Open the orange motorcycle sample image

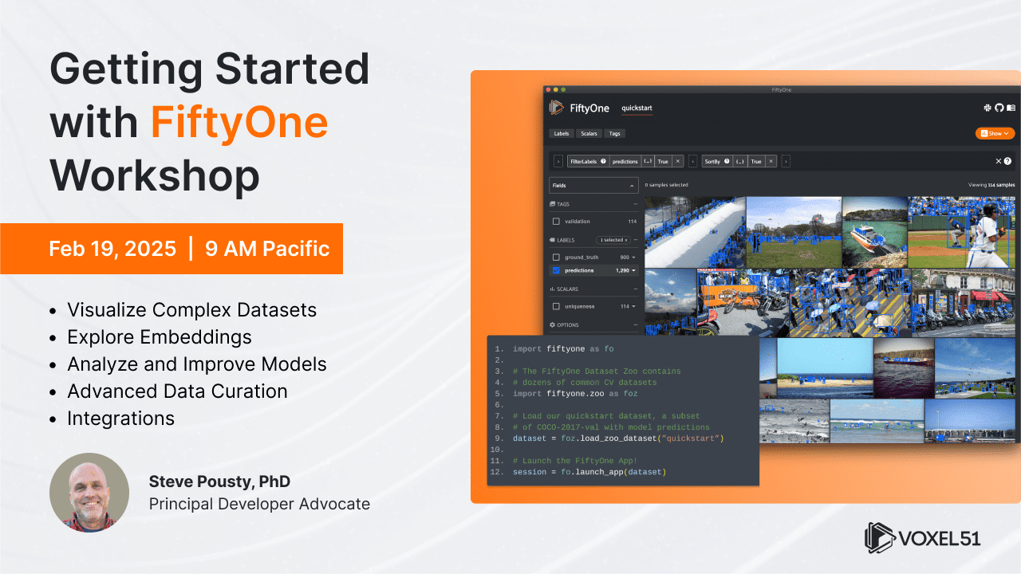click(x=742, y=302)
